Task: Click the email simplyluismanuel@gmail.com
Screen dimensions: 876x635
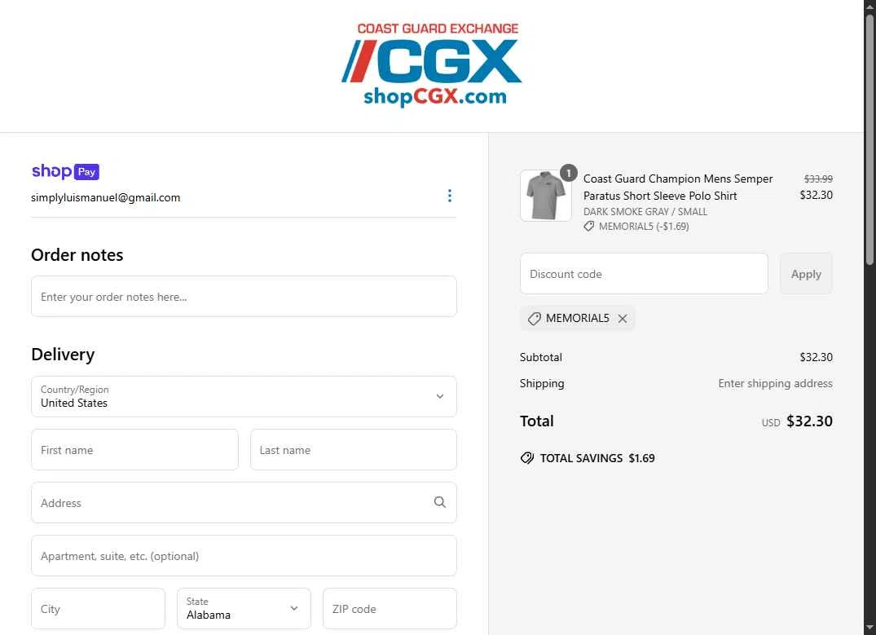Action: pyautogui.click(x=106, y=197)
